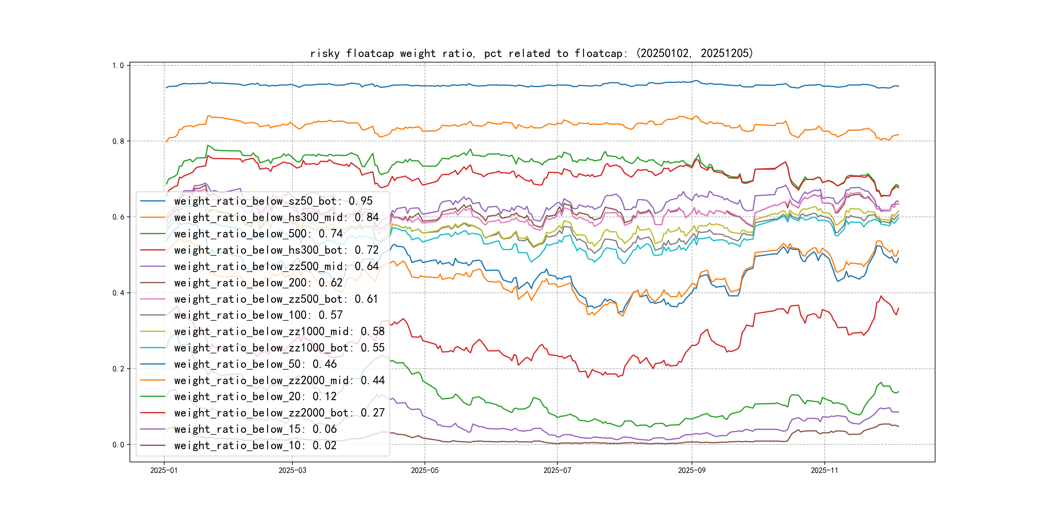Viewport: 1039px width, 519px height.
Task: Click legend label weight_ratio_below_500
Action: 258,234
